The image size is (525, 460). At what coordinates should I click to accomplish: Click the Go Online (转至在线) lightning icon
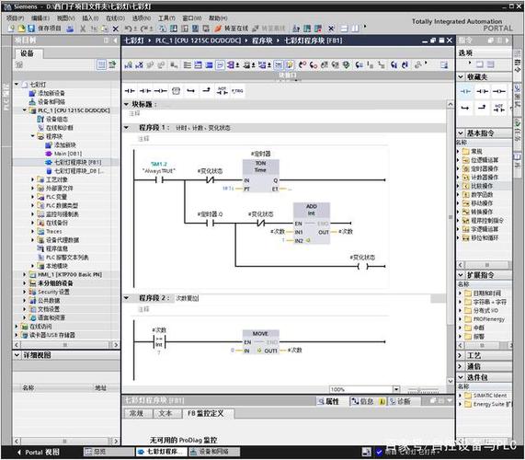[218, 29]
